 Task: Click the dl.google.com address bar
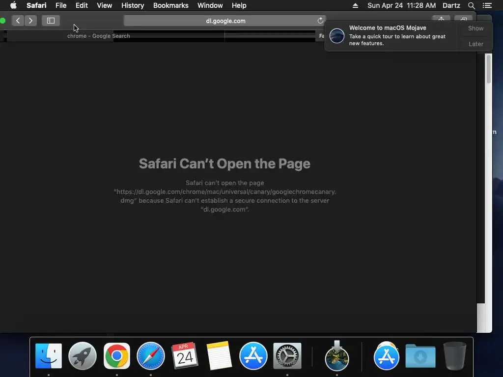pyautogui.click(x=225, y=21)
